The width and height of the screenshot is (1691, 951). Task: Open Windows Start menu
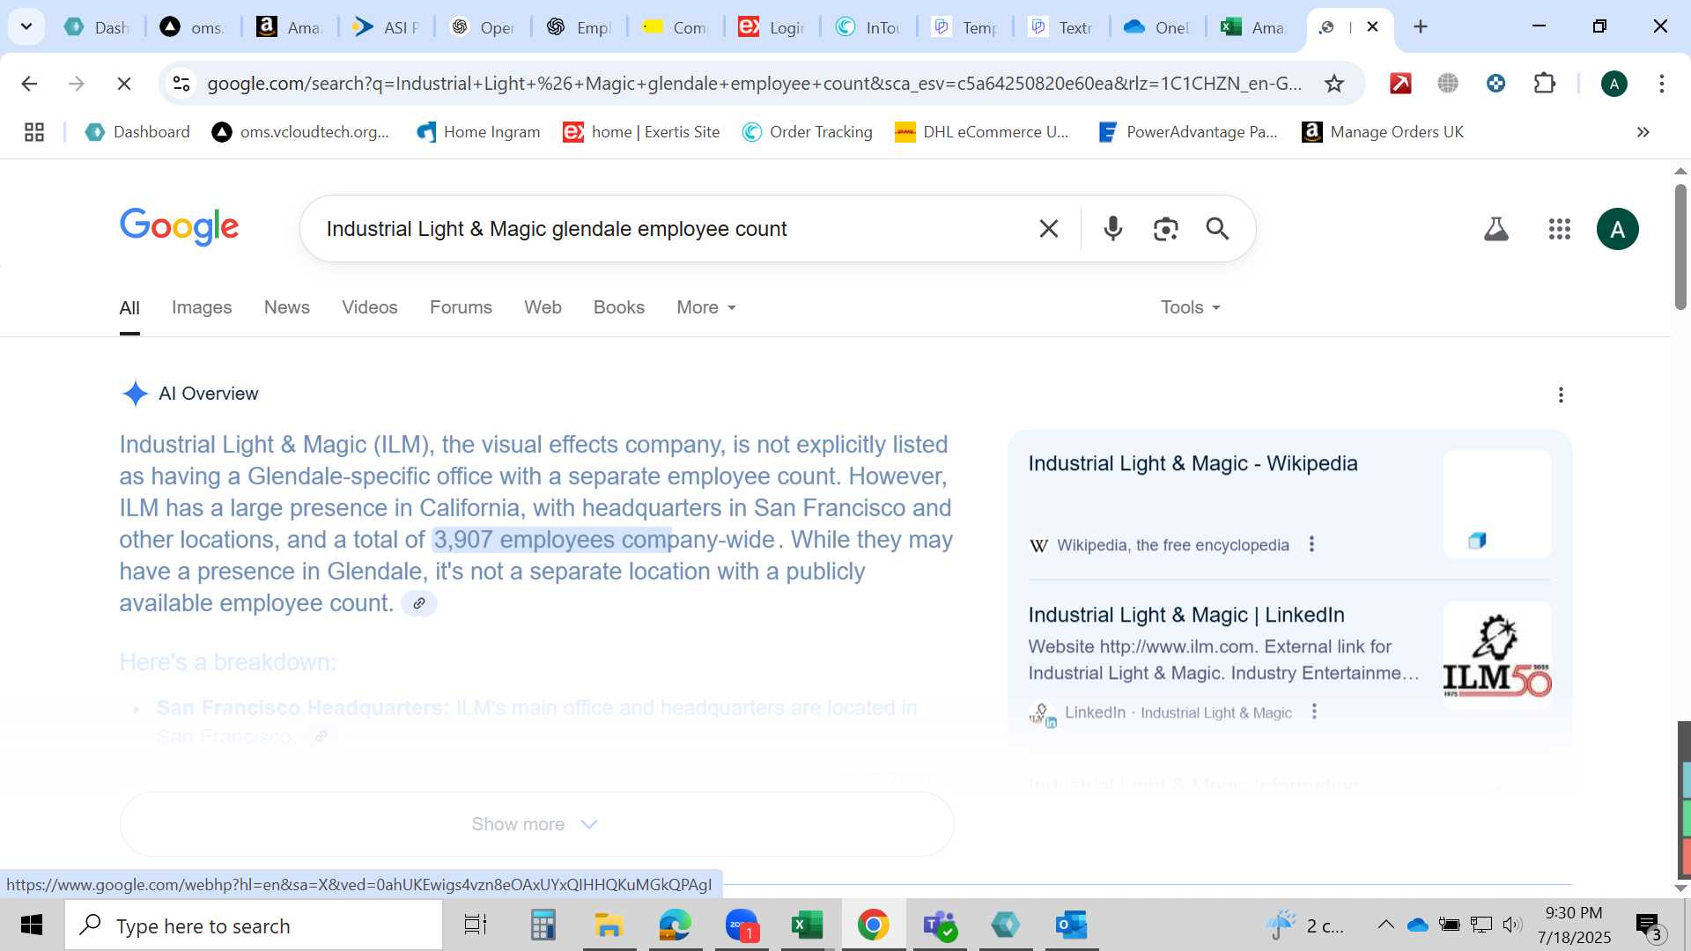tap(32, 925)
